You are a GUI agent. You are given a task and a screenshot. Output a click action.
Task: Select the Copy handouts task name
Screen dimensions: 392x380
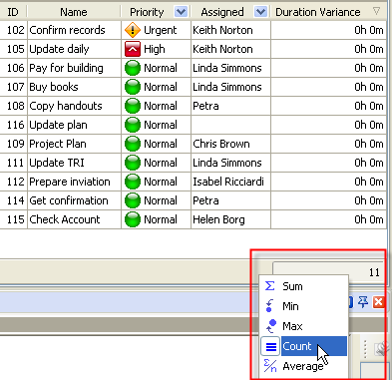coord(66,106)
